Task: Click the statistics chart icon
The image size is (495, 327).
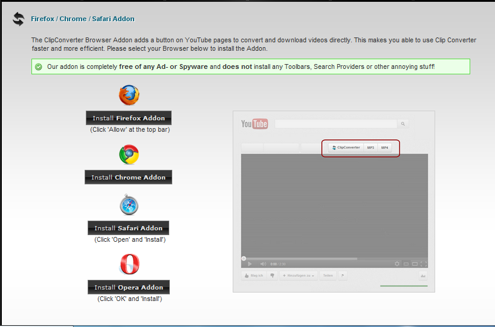Action: 422,276
